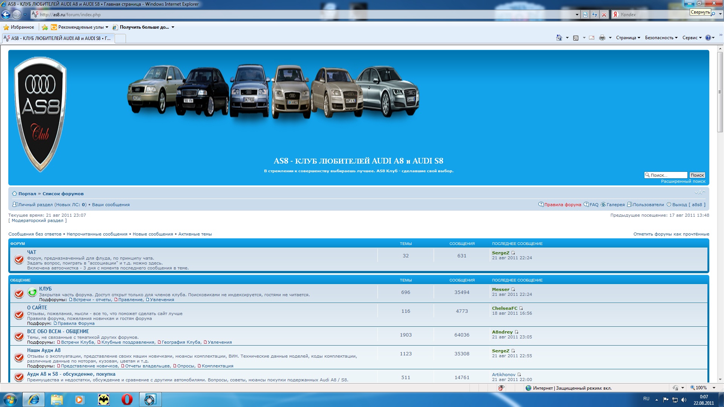
Task: Click the Print icon in command bar
Action: [x=602, y=38]
